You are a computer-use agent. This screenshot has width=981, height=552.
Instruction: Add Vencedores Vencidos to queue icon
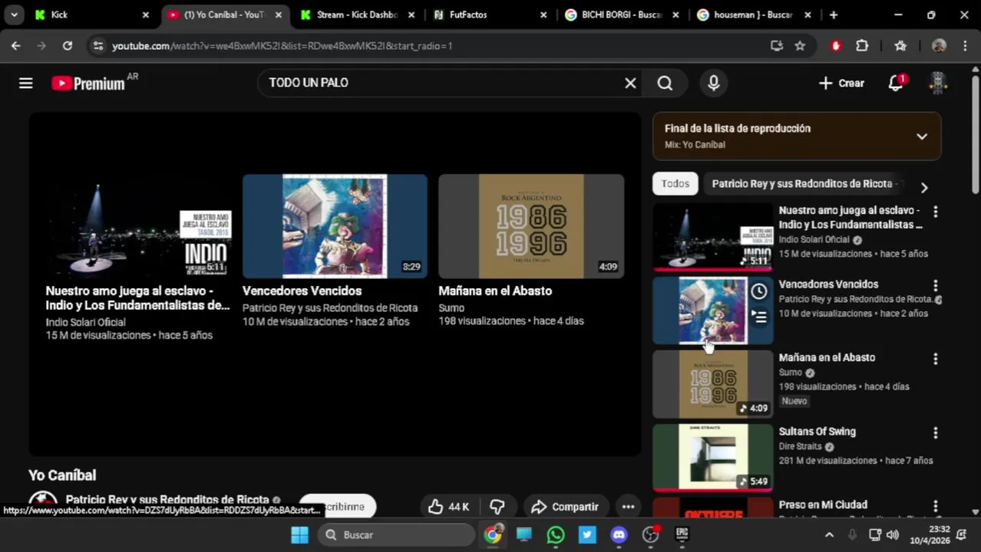point(759,317)
